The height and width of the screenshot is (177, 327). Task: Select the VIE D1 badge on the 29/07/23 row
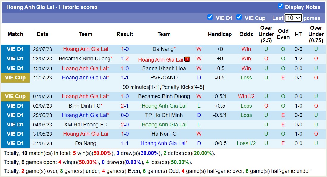tap(15, 49)
